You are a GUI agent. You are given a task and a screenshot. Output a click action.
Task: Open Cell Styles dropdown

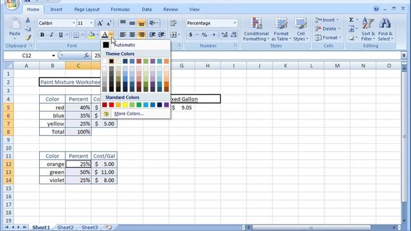coord(301,29)
